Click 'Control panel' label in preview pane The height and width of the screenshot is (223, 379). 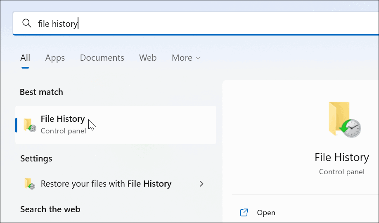(x=342, y=172)
